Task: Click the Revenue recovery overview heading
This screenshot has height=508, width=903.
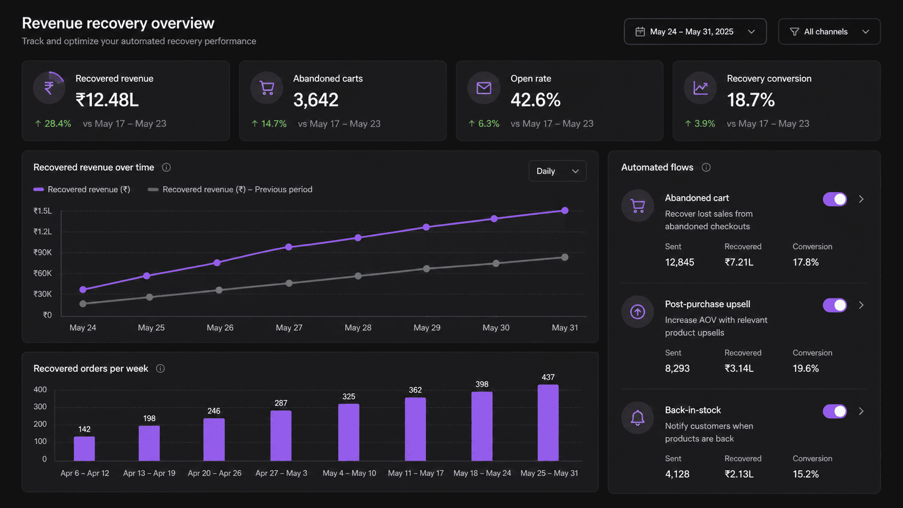Action: pos(118,23)
